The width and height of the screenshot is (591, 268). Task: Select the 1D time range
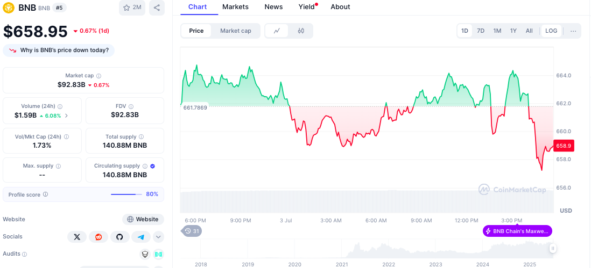coord(465,31)
